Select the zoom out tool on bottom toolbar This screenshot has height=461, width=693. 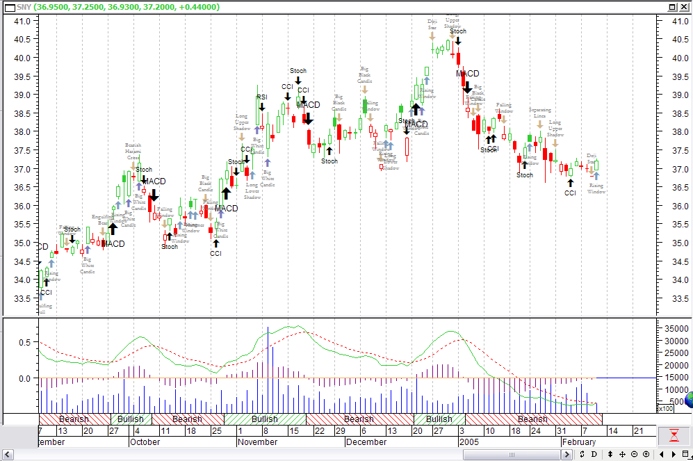pyautogui.click(x=635, y=454)
